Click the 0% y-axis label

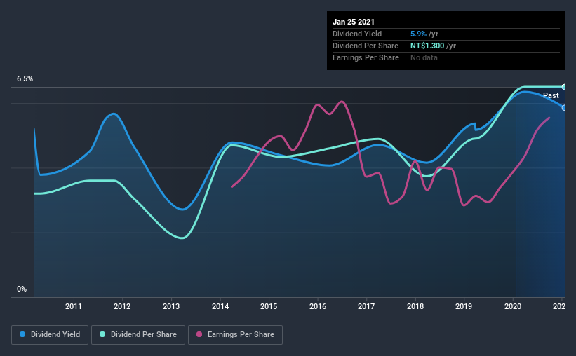(22, 289)
